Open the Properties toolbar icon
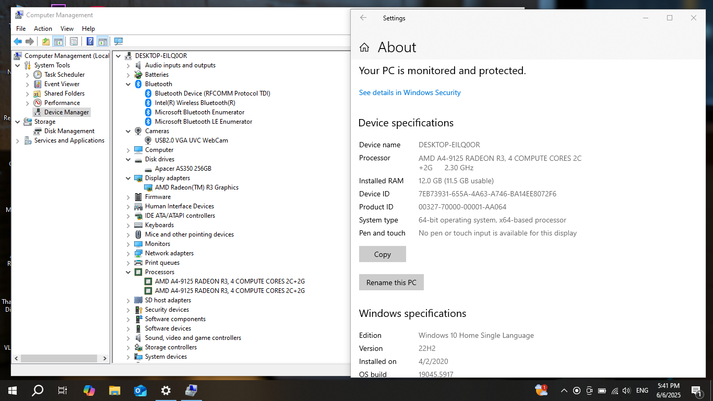 (x=74, y=42)
